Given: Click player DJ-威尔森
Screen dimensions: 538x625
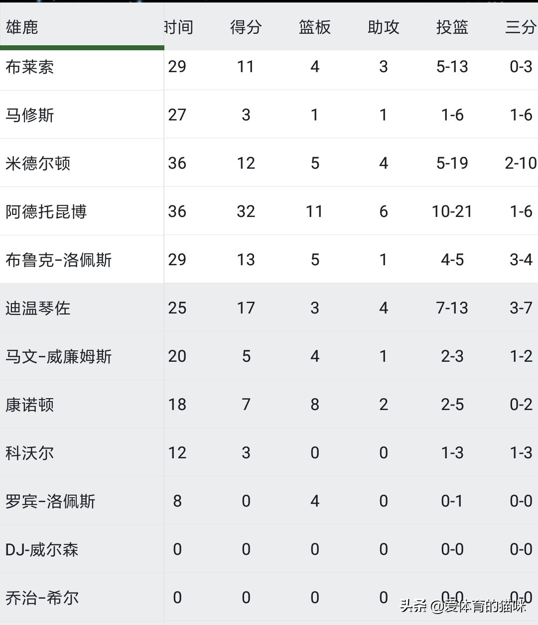Looking at the screenshot, I should 42,549.
